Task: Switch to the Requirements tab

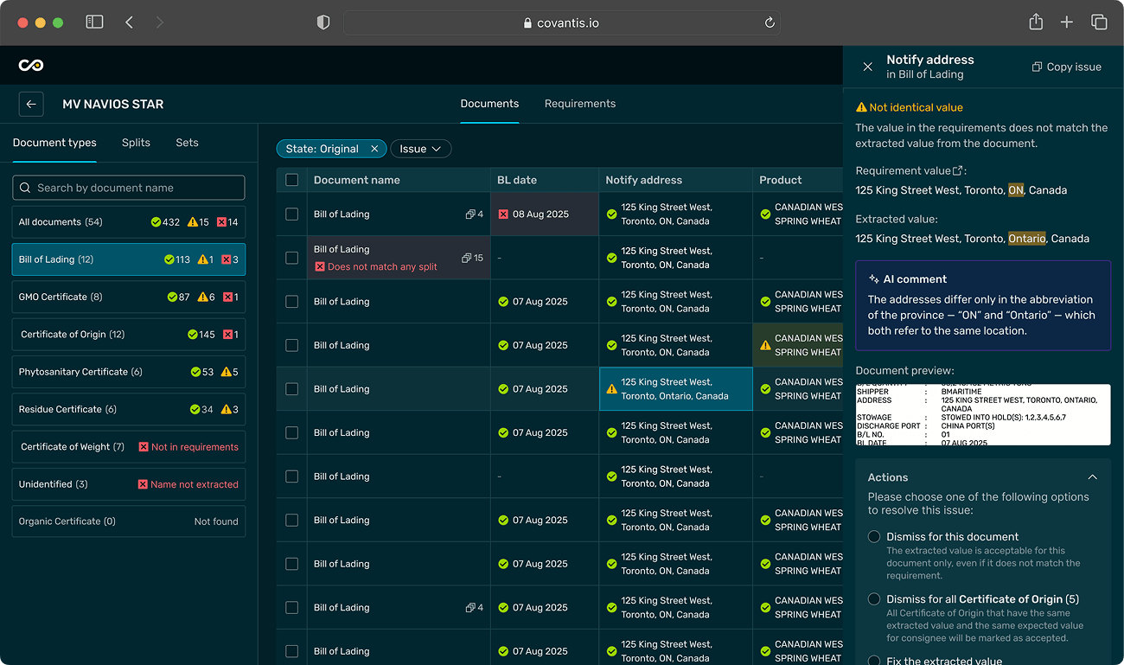Action: point(580,104)
